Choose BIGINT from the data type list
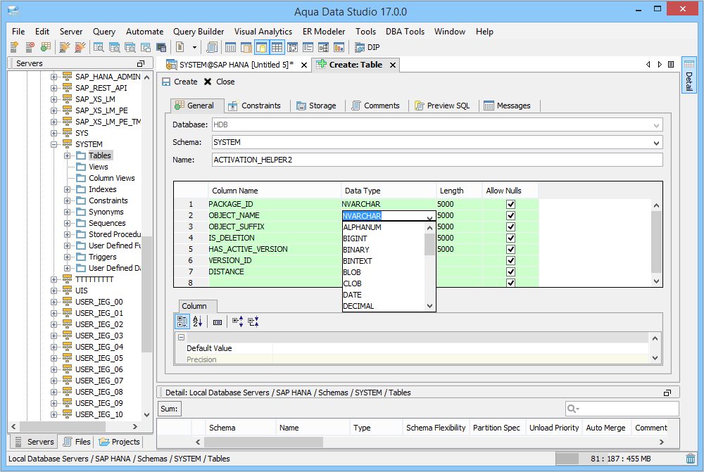Image resolution: width=704 pixels, height=472 pixels. (355, 238)
